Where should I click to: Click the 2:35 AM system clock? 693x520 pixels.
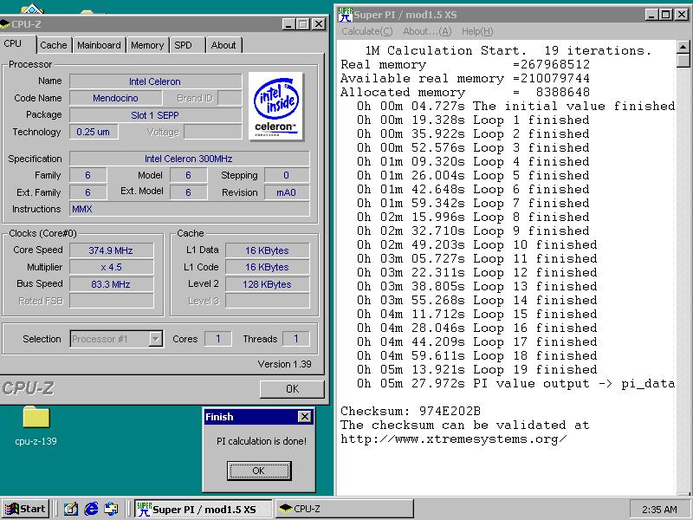pyautogui.click(x=659, y=510)
